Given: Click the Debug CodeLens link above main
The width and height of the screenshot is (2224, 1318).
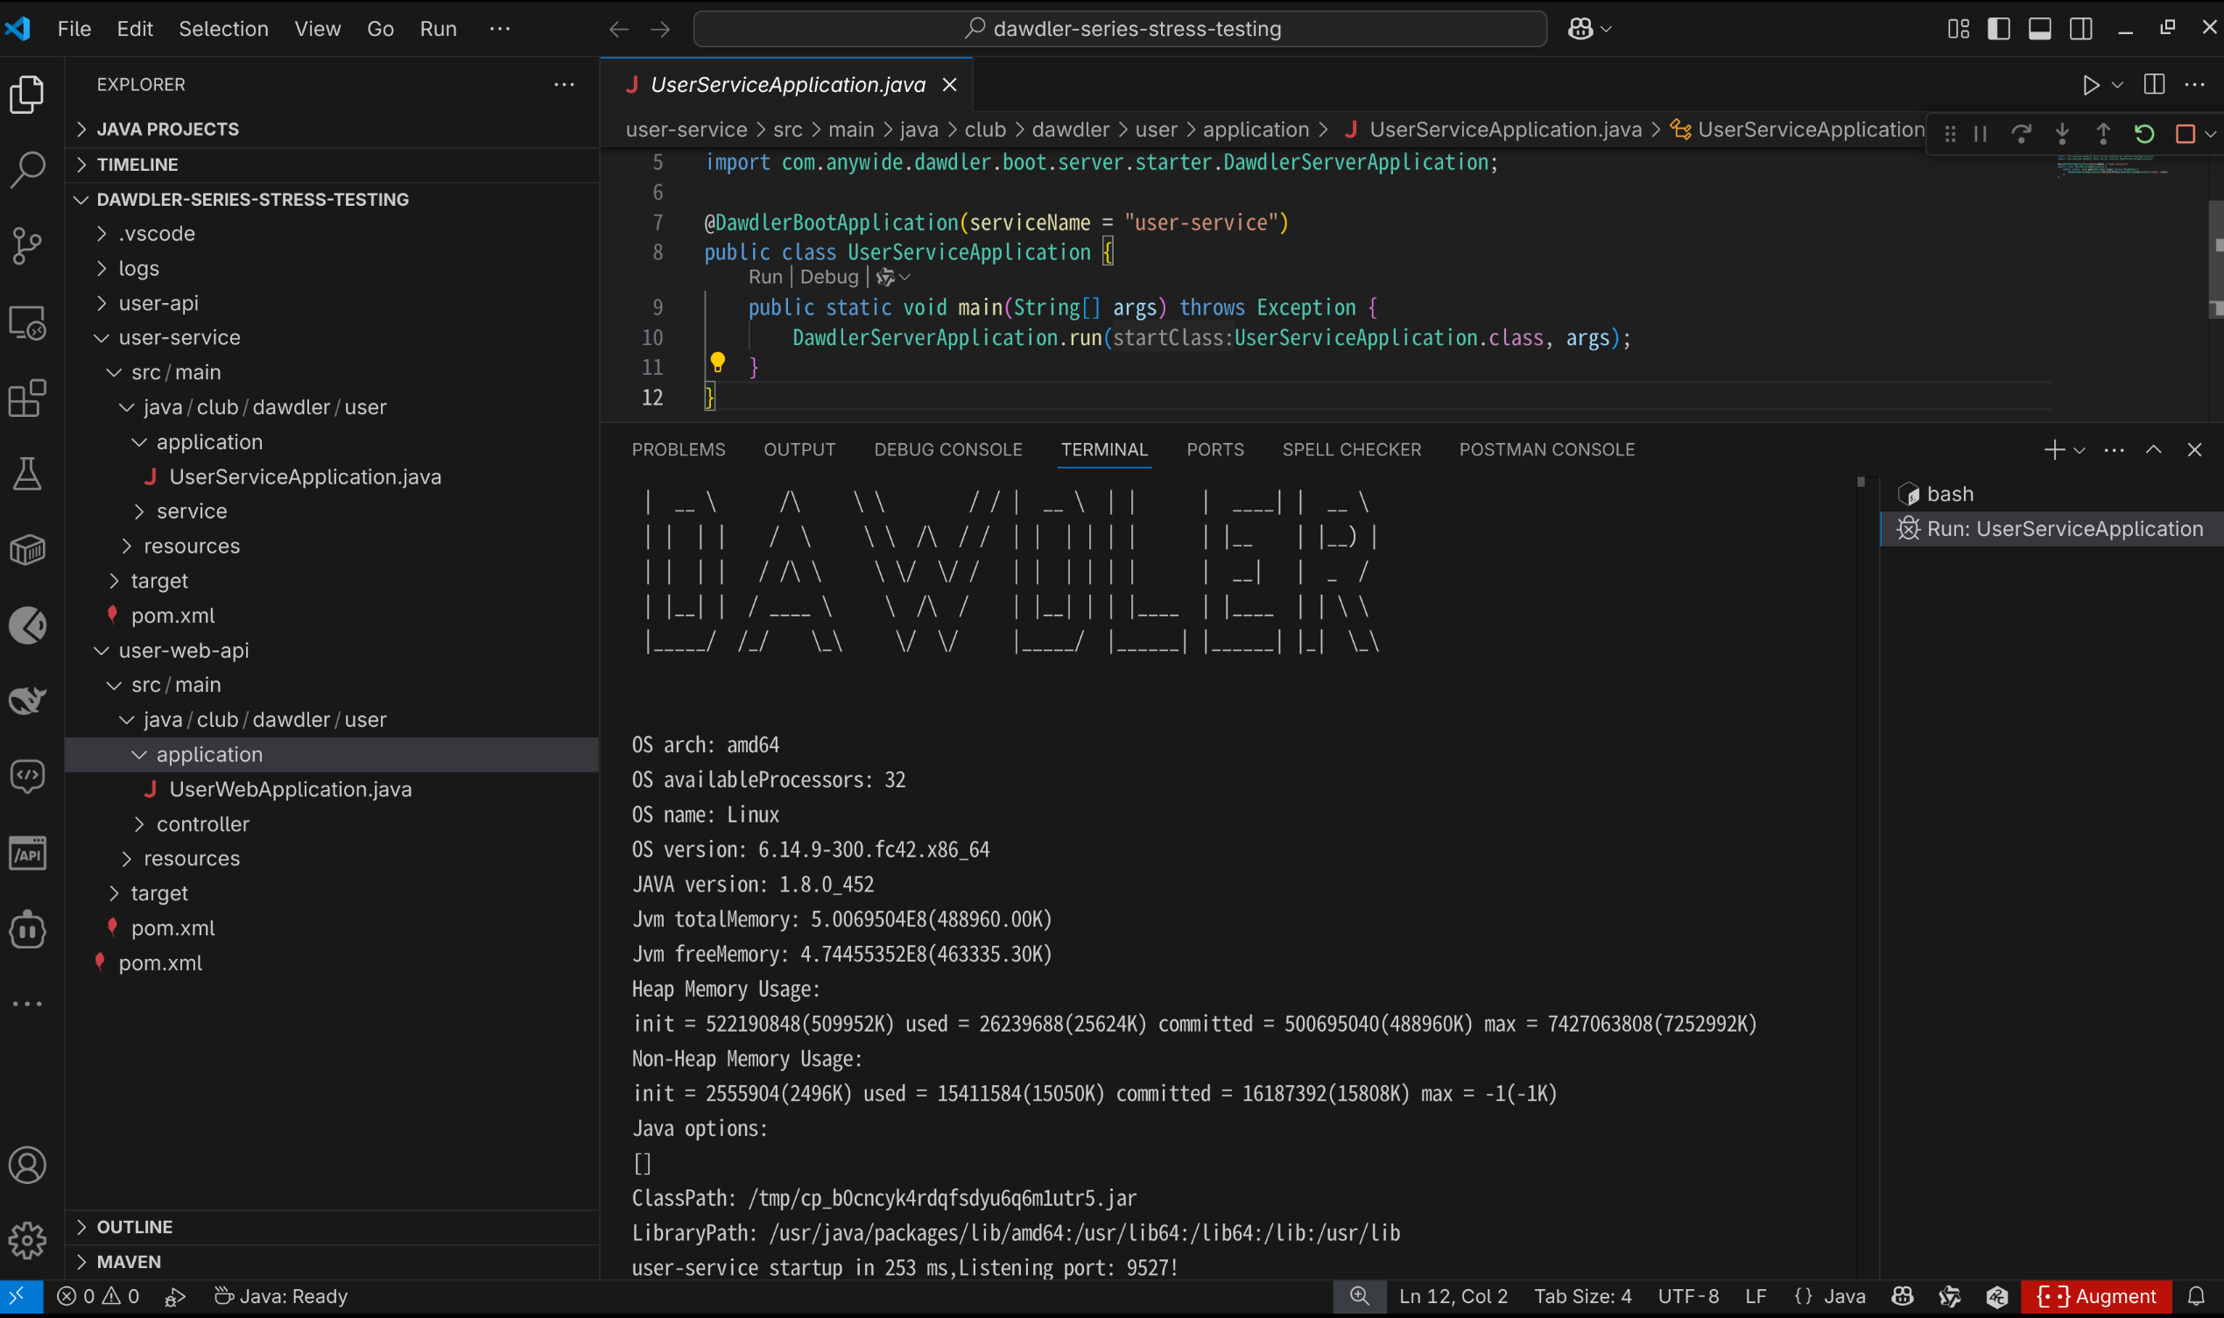Looking at the screenshot, I should click(x=828, y=277).
